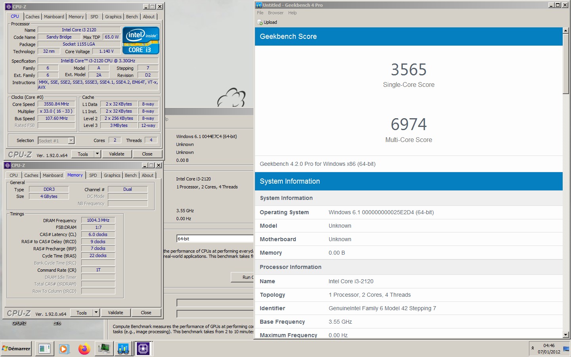Click Geekbench scrollbar down arrow
The width and height of the screenshot is (571, 357).
tap(566, 335)
